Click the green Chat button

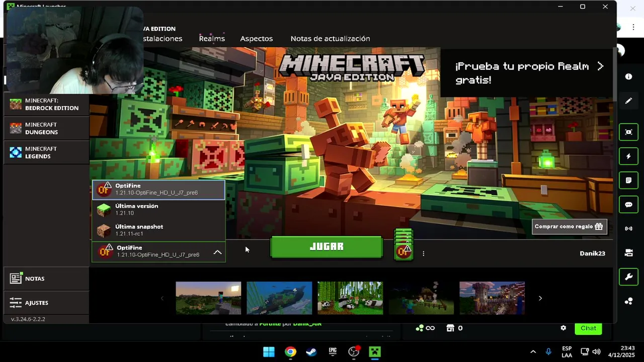click(588, 328)
